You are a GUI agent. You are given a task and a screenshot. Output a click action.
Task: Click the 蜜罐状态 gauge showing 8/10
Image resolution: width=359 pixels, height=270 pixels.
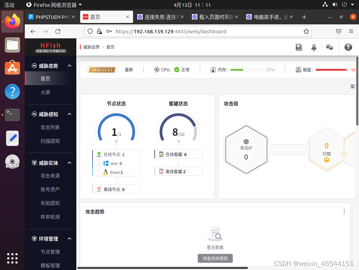pyautogui.click(x=178, y=127)
